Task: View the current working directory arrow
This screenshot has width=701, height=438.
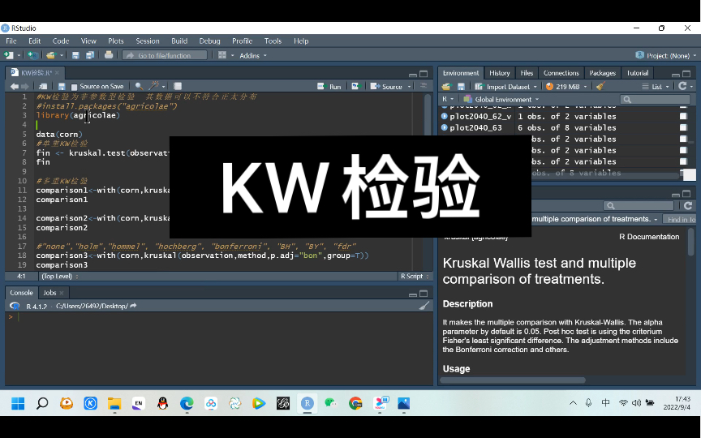Action: point(133,306)
